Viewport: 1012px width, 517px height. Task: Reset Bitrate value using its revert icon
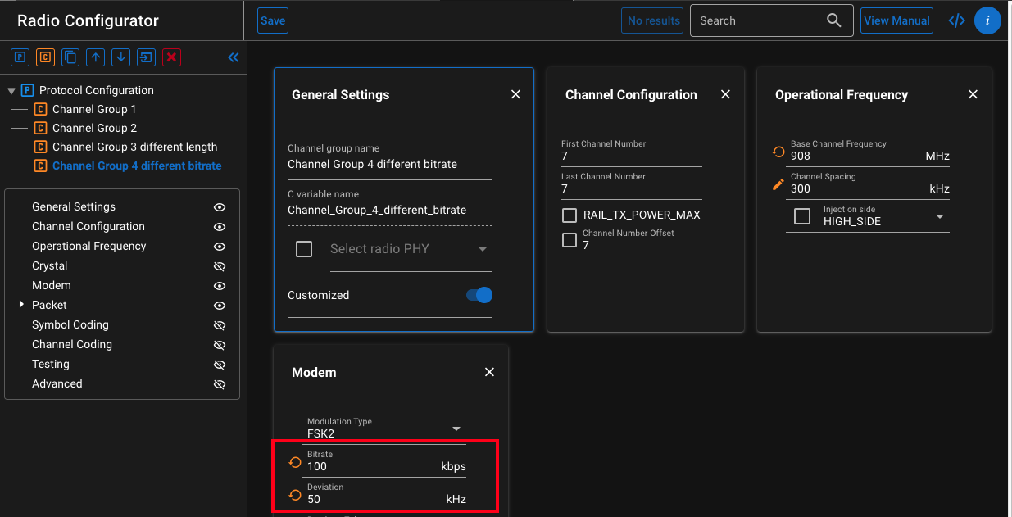295,462
